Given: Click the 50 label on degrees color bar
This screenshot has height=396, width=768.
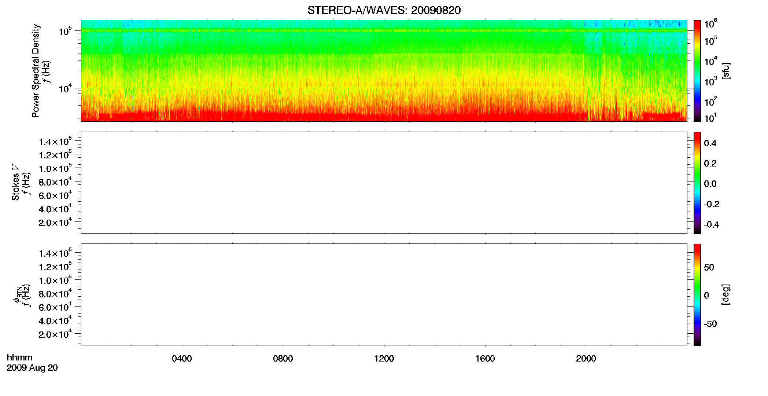Looking at the screenshot, I should pyautogui.click(x=709, y=267).
